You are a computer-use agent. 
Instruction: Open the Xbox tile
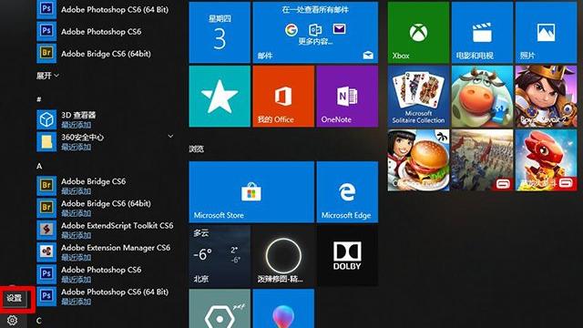[418, 33]
